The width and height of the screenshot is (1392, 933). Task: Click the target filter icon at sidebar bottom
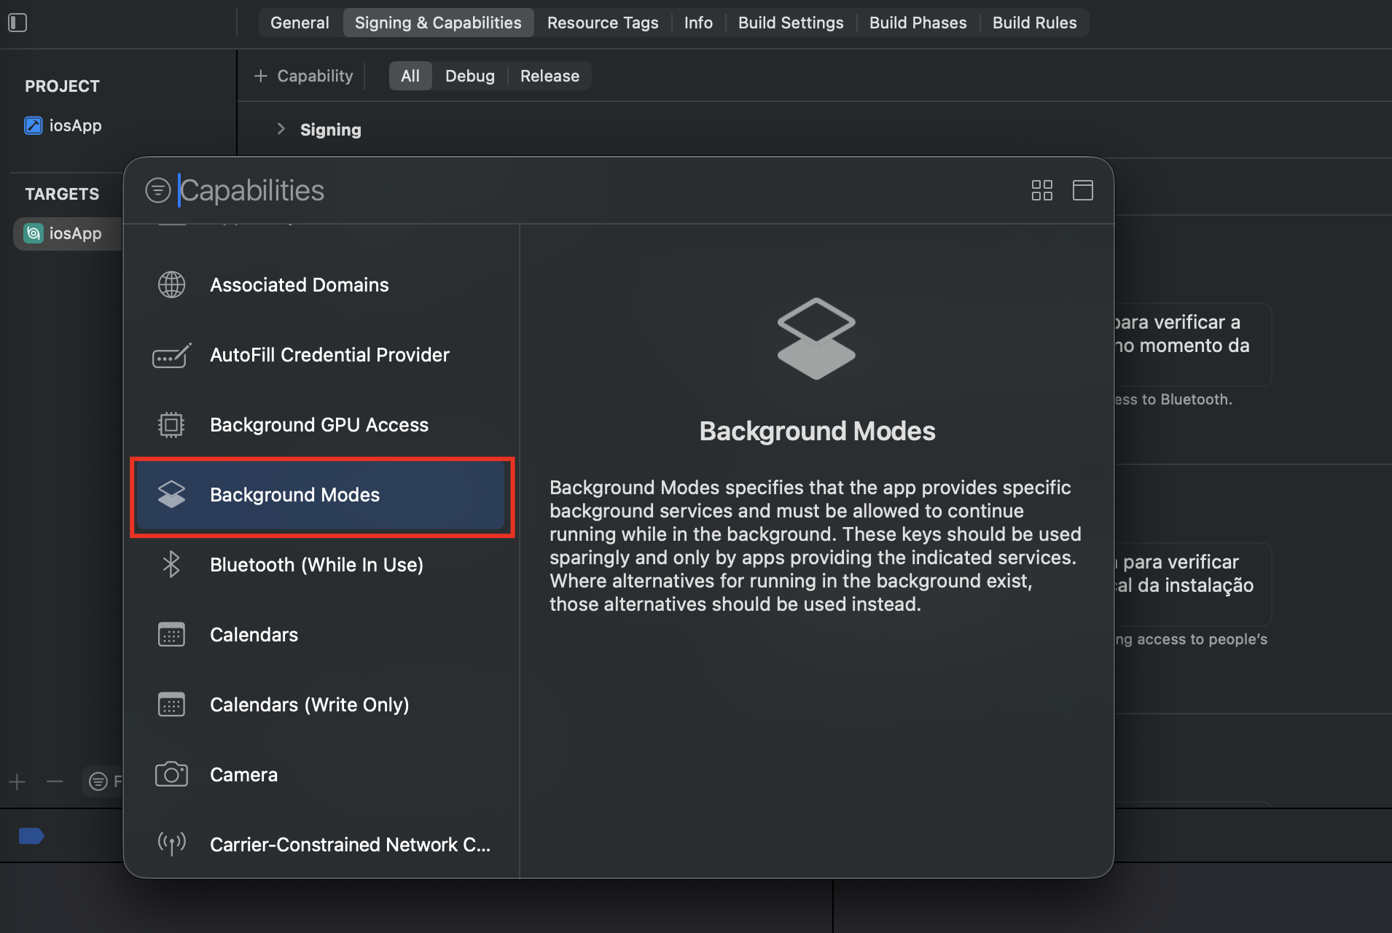(x=98, y=782)
